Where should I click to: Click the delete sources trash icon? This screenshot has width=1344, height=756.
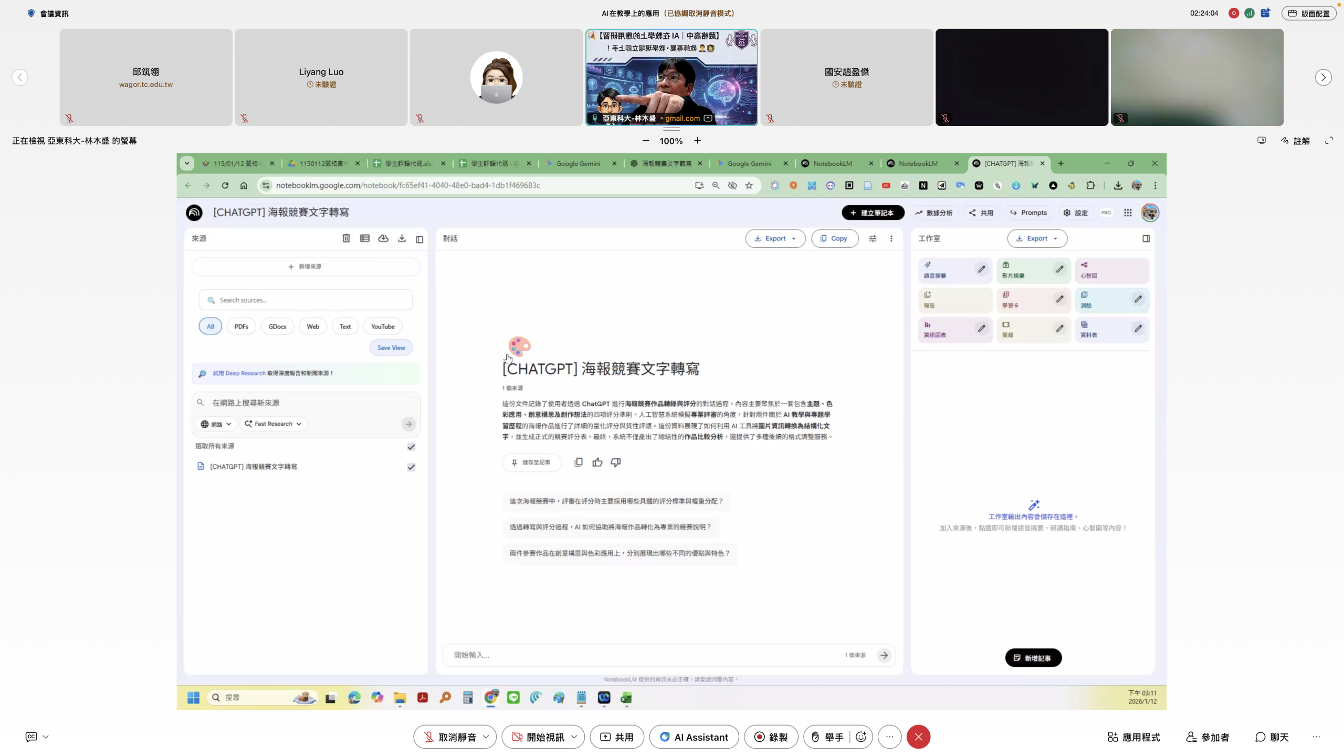(x=346, y=238)
